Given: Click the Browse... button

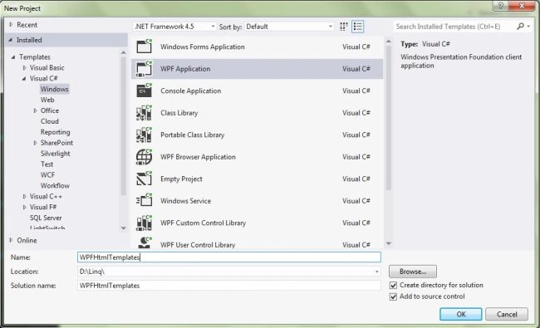Looking at the screenshot, I should click(413, 272).
